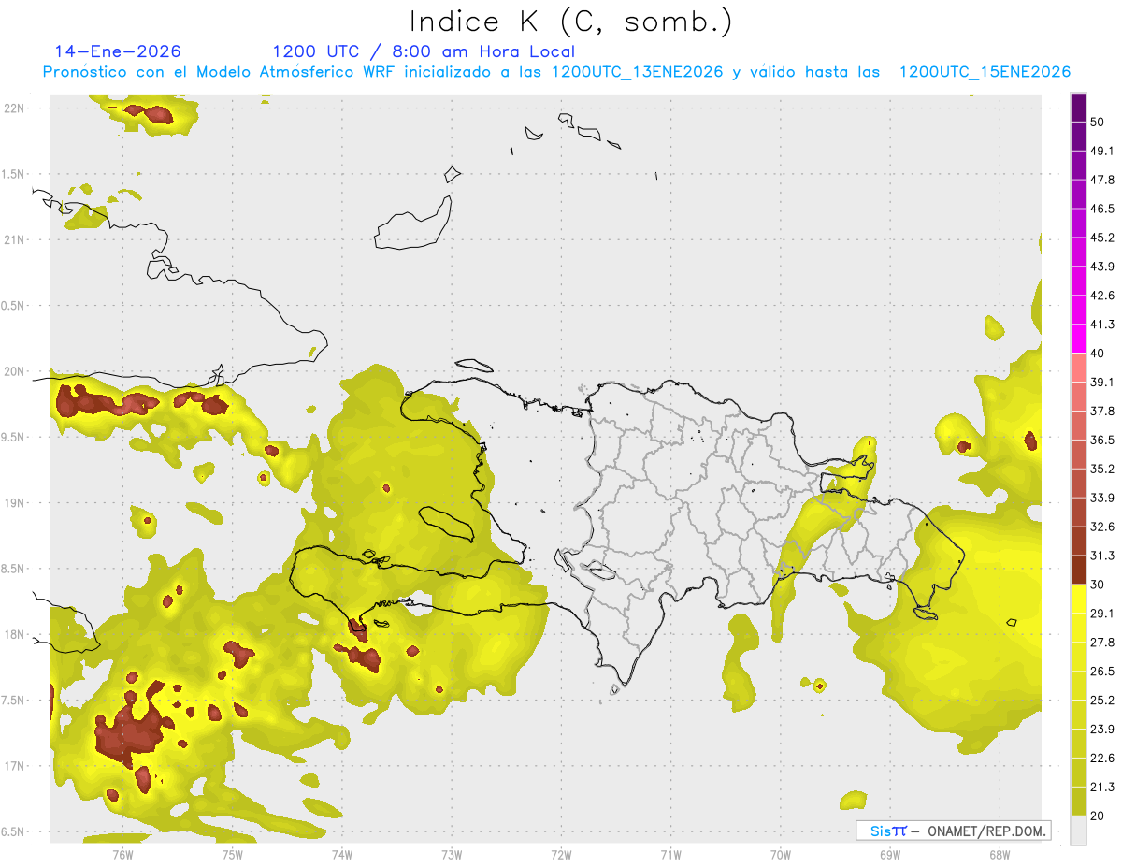Click the '70W' longitude axis label
Viewport: 1122px width, 867px height.
[x=780, y=854]
